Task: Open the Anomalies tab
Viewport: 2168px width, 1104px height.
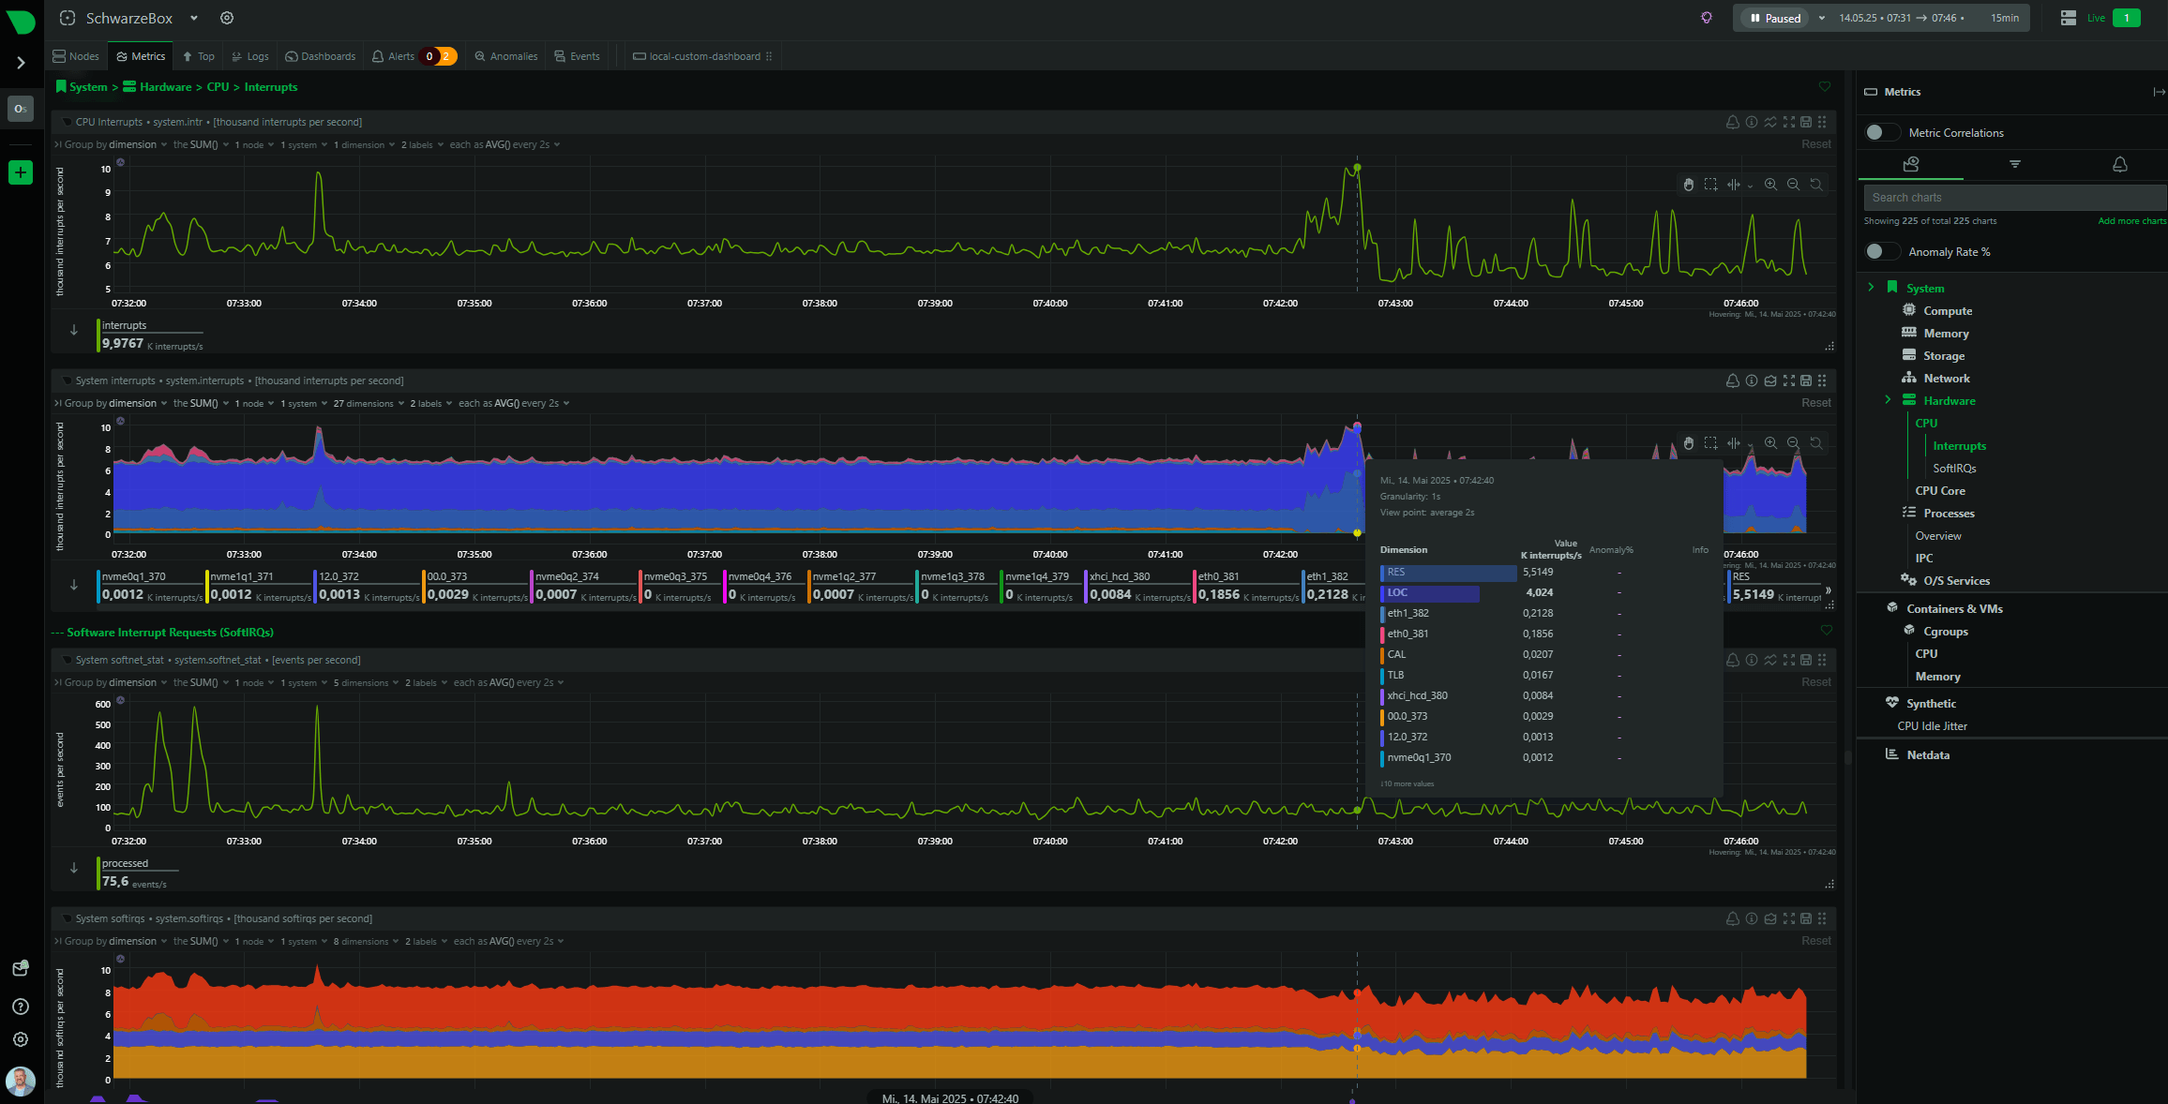Action: point(506,56)
